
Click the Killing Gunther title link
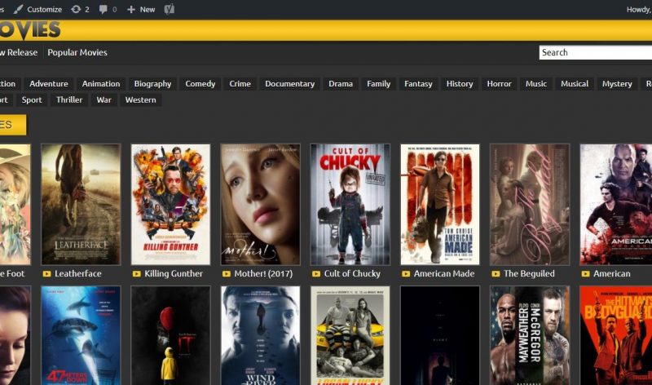point(174,274)
